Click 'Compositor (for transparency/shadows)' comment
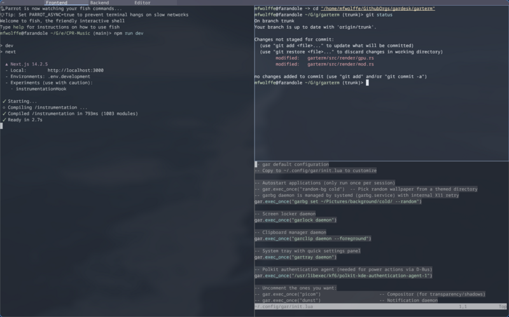This screenshot has height=317, width=509. [x=433, y=294]
